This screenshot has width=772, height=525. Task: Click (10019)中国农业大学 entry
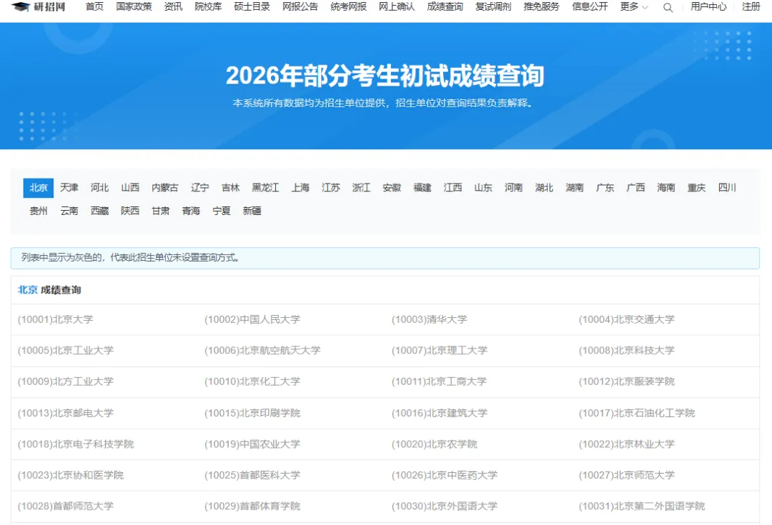(x=252, y=444)
